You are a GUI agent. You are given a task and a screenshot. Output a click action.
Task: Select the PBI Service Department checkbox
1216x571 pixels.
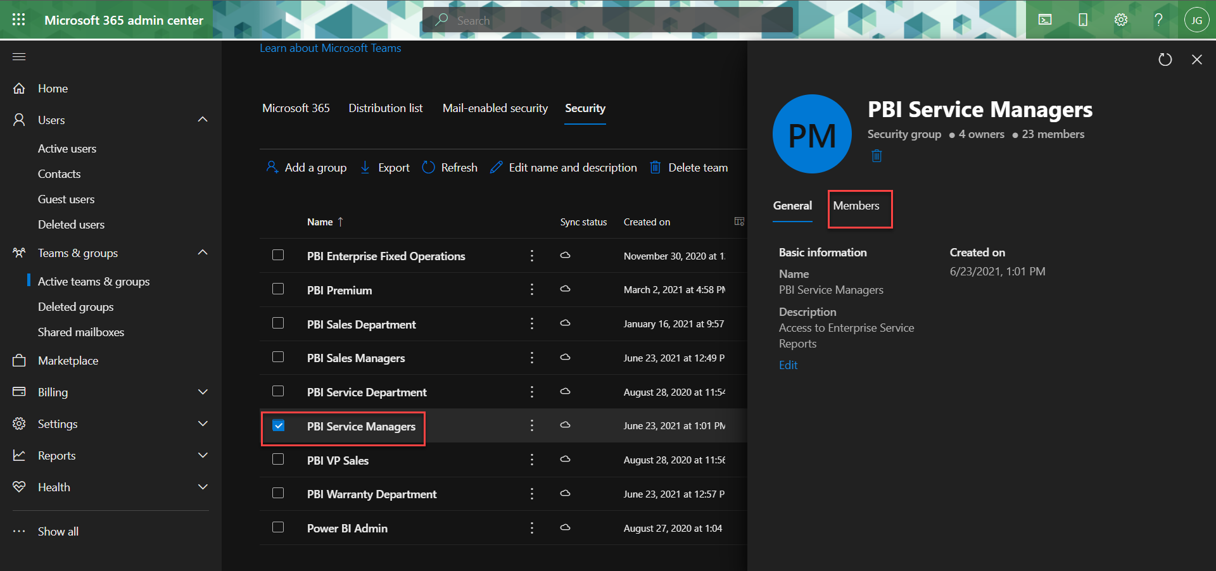pyautogui.click(x=278, y=391)
